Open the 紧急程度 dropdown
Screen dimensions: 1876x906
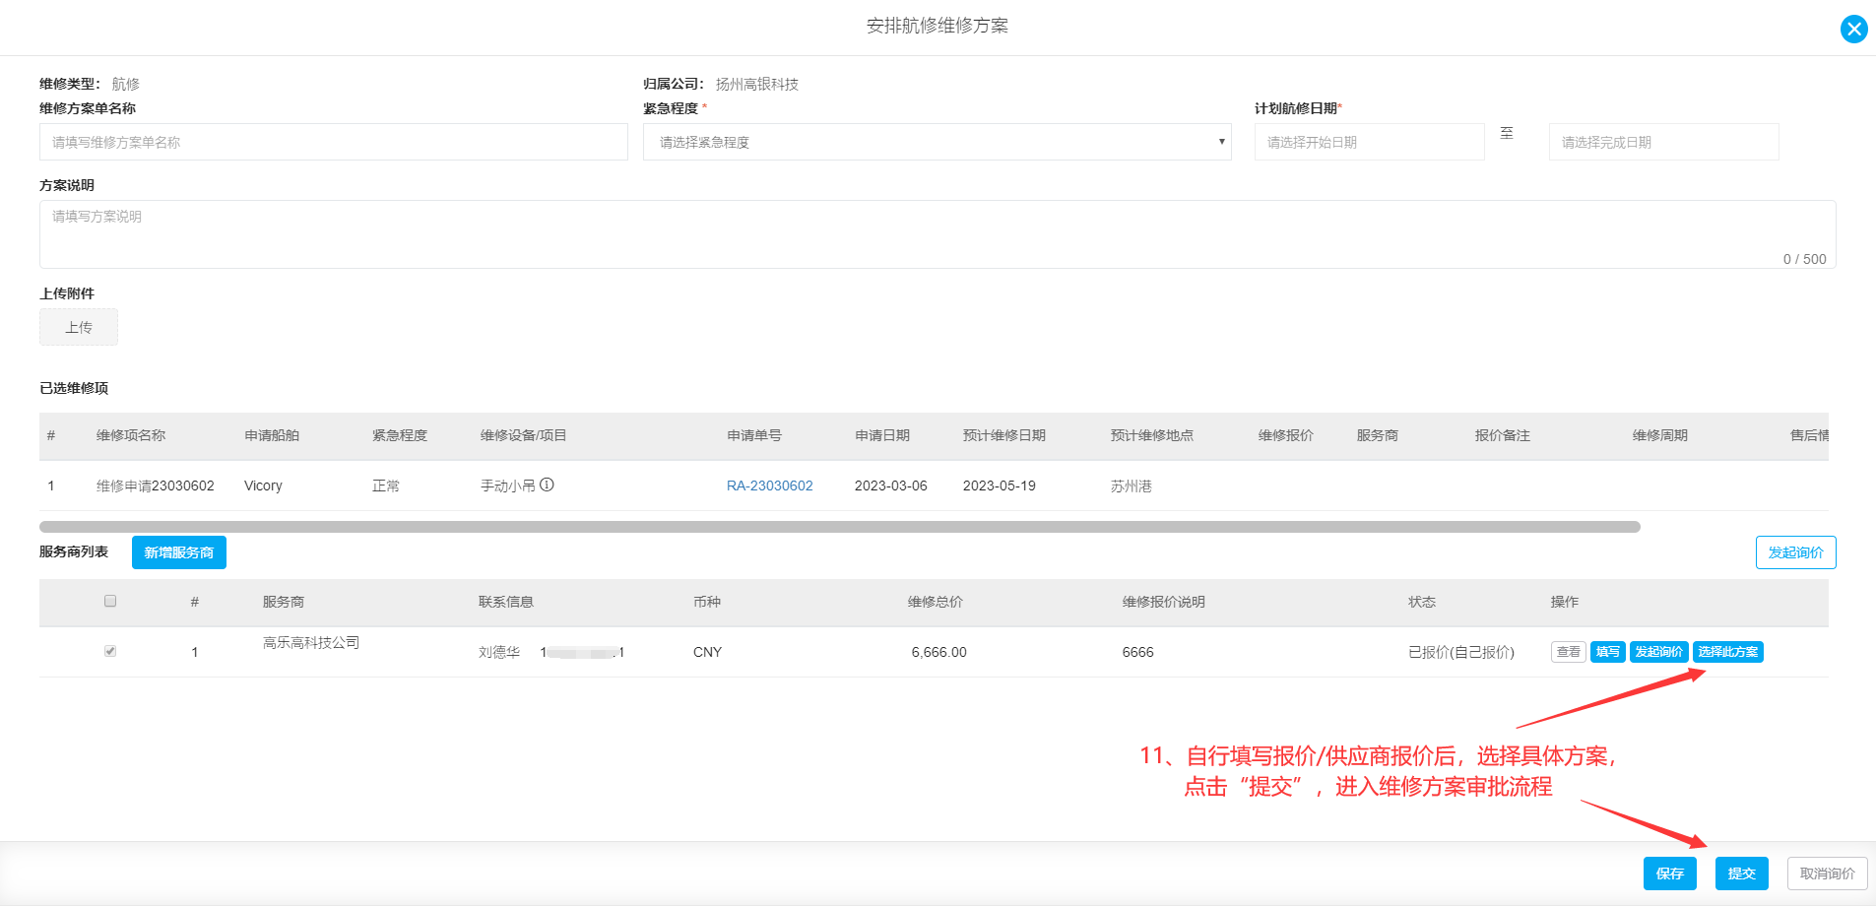point(937,142)
